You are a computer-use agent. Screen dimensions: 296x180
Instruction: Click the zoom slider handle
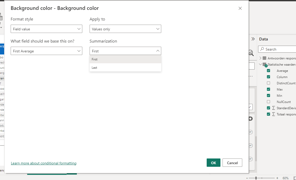pyautogui.click(x=256, y=178)
